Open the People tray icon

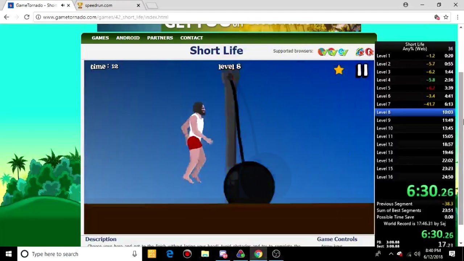coord(378,254)
